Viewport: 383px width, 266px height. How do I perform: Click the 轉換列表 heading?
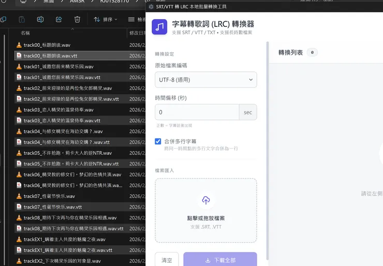tap(291, 52)
